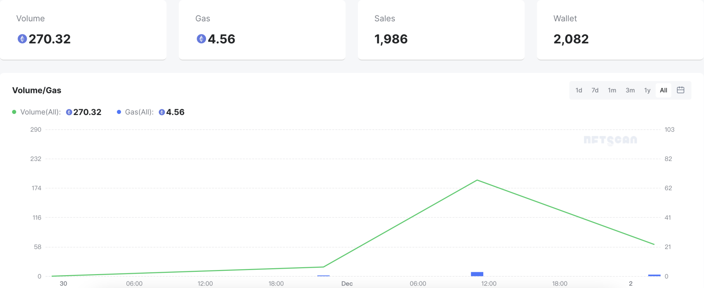Click the Ethereum icon in Volume(All) legend
The height and width of the screenshot is (288, 704).
click(69, 112)
